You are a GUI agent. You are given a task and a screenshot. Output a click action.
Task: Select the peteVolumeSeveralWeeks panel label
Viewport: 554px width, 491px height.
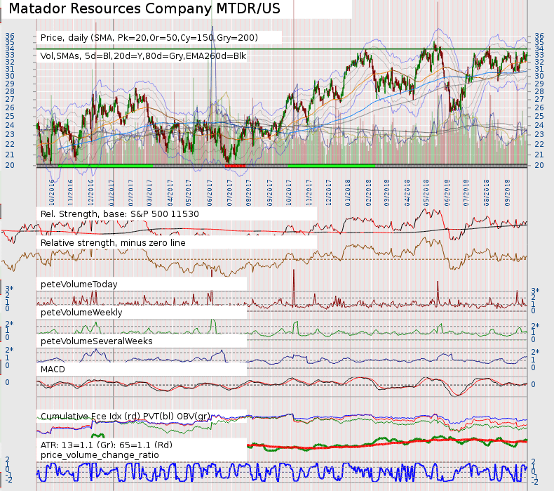pyautogui.click(x=97, y=341)
